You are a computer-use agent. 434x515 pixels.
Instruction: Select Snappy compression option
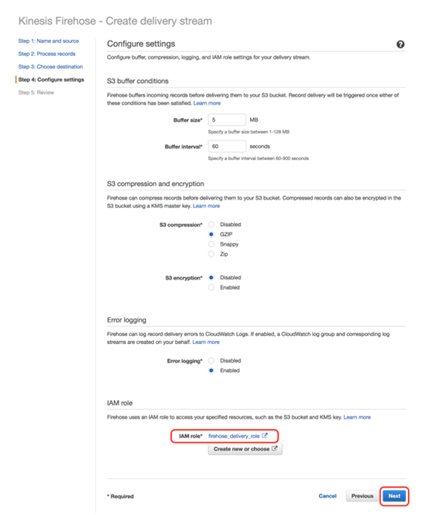pyautogui.click(x=211, y=244)
